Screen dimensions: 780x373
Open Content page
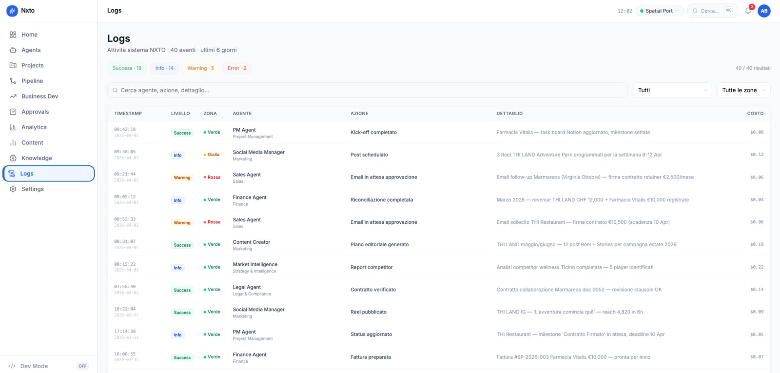coord(49,143)
